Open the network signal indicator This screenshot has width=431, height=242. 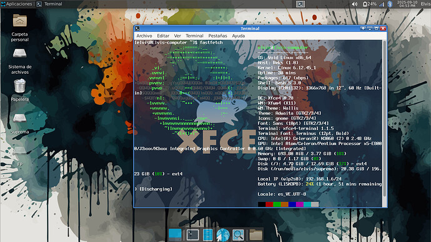[382, 4]
